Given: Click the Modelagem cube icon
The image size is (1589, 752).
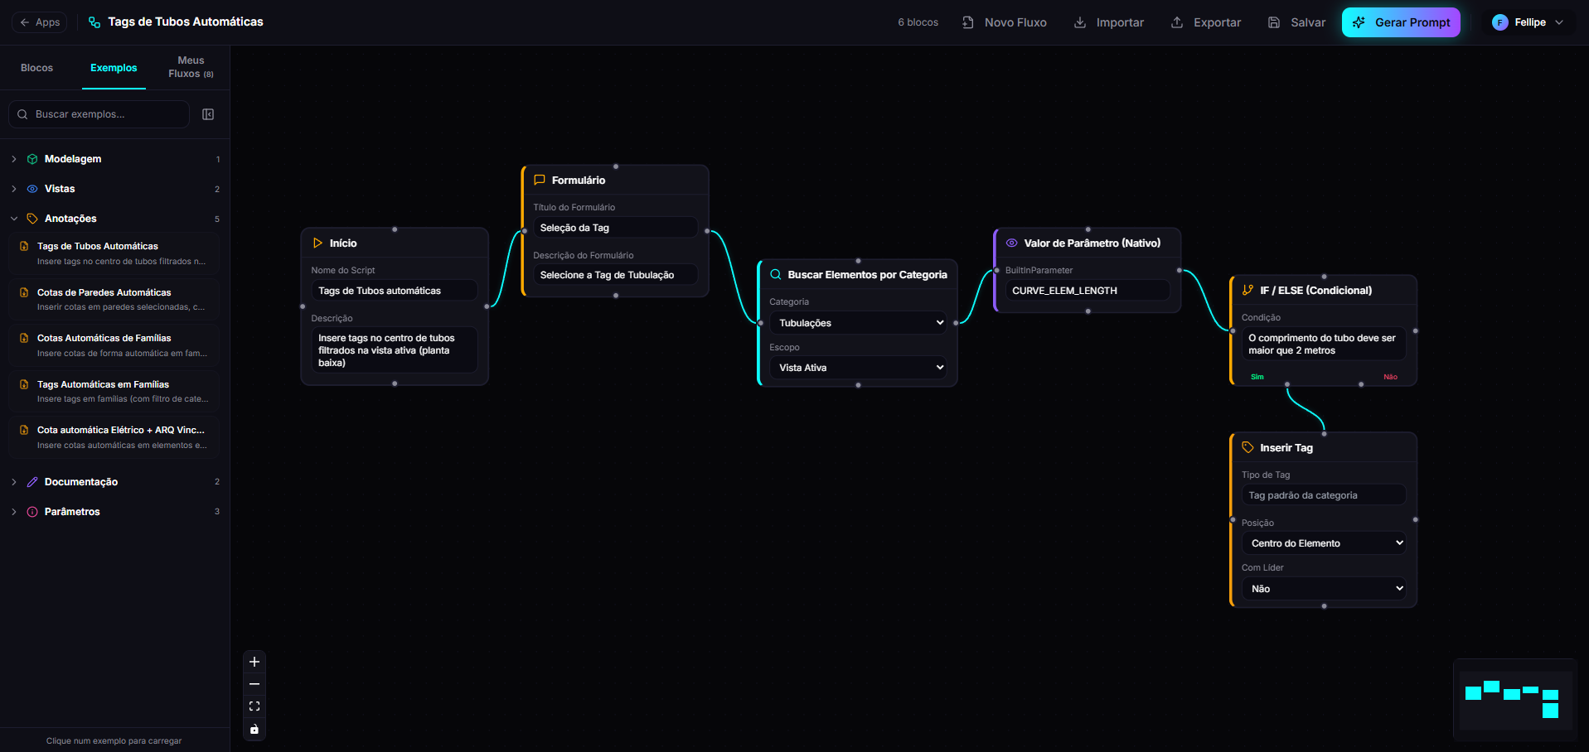Looking at the screenshot, I should coord(32,159).
